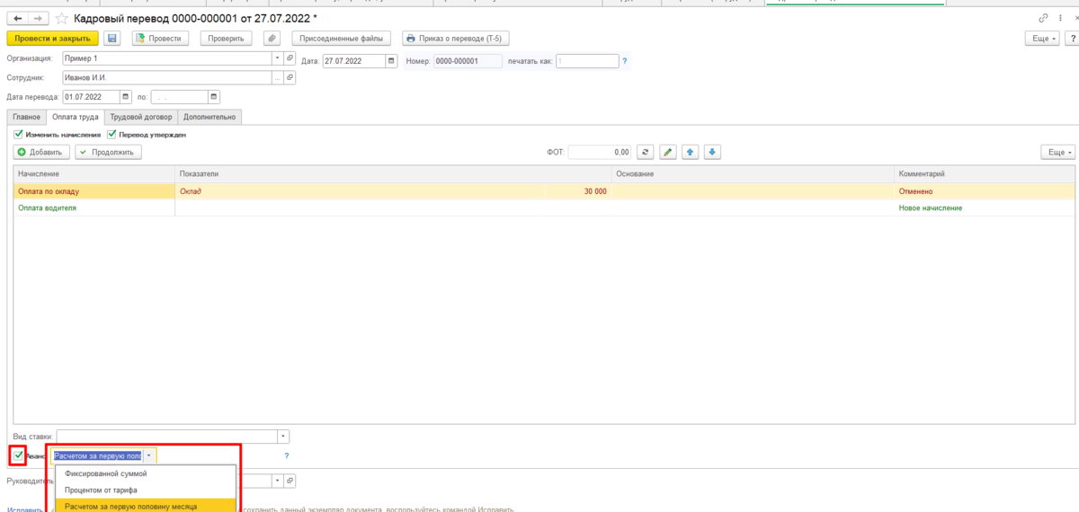The width and height of the screenshot is (1079, 512).
Task: Open calendar for Дата перевода field
Action: click(x=125, y=97)
